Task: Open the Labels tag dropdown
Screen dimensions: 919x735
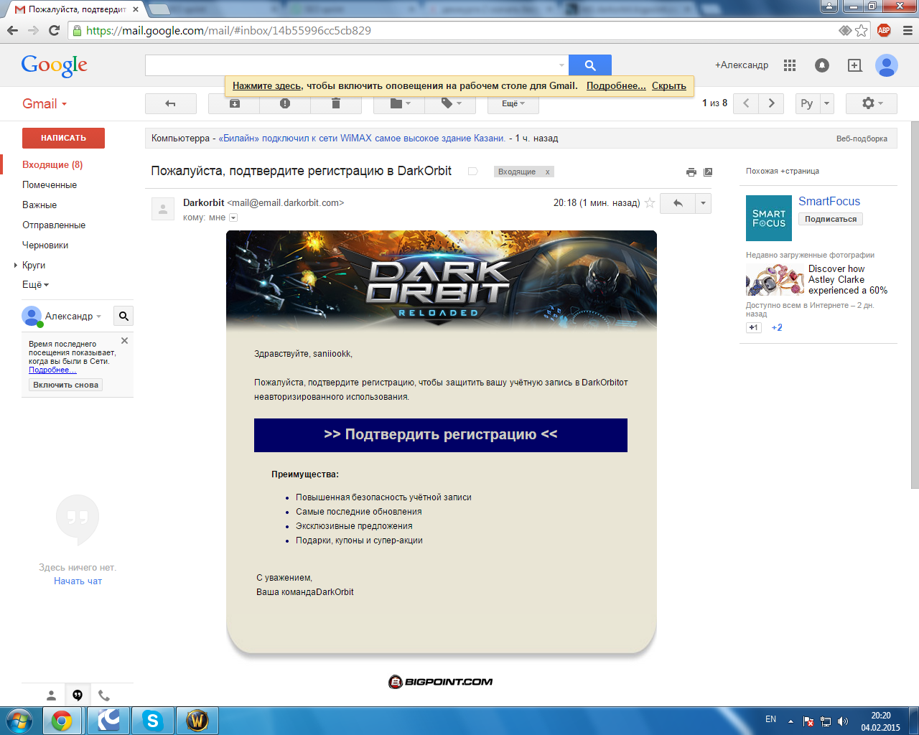Action: [450, 103]
